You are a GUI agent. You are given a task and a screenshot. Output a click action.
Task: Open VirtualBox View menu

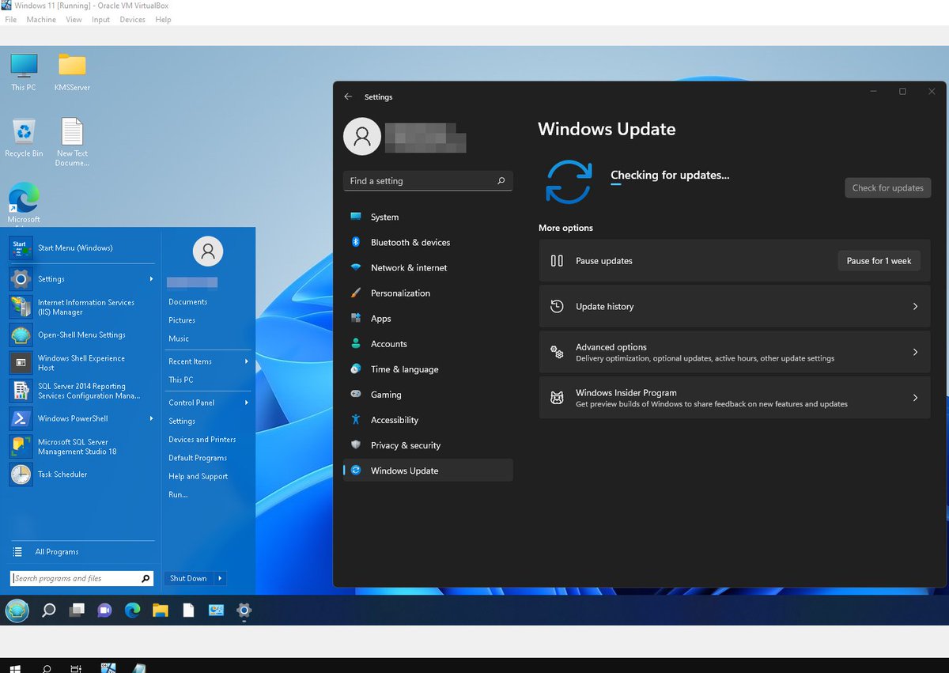[x=74, y=19]
